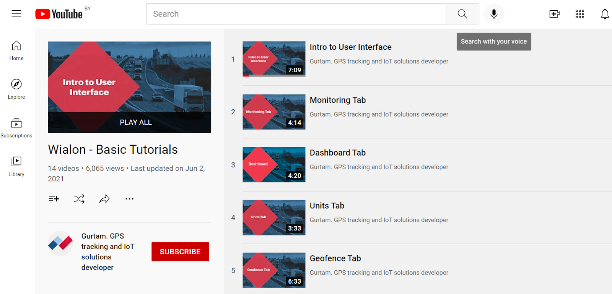Go to Home in sidebar
612x294 pixels.
(x=16, y=50)
